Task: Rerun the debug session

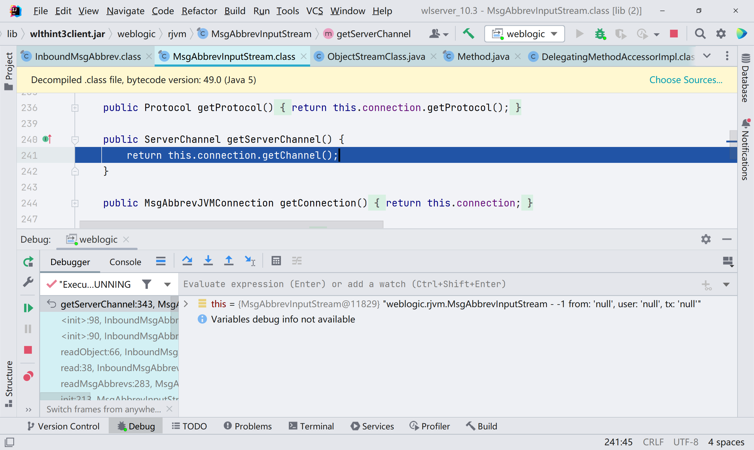Action: click(x=28, y=262)
